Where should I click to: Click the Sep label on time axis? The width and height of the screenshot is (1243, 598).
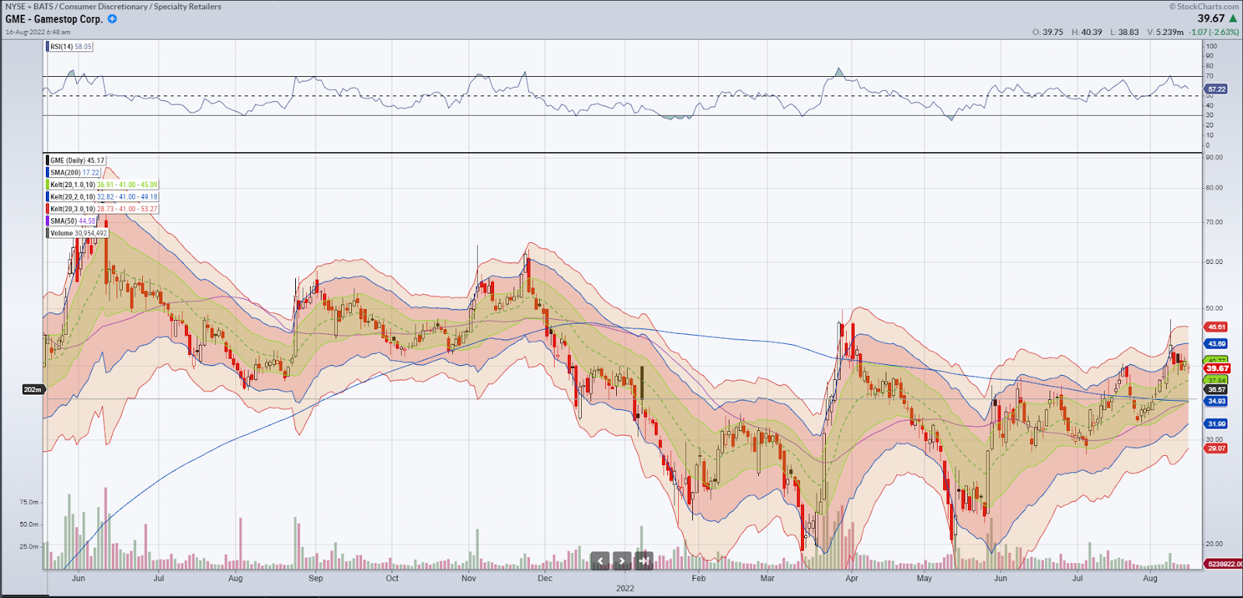[315, 579]
